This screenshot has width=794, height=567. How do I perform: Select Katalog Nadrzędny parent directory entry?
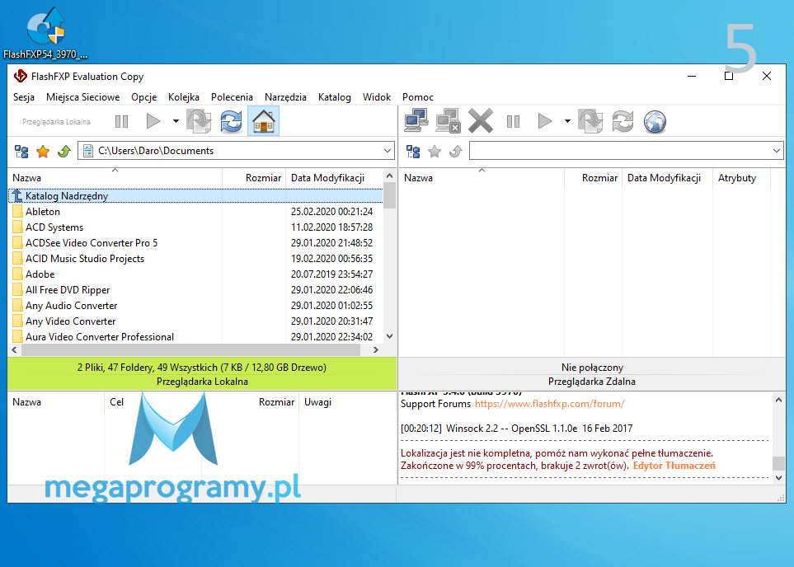click(x=66, y=196)
